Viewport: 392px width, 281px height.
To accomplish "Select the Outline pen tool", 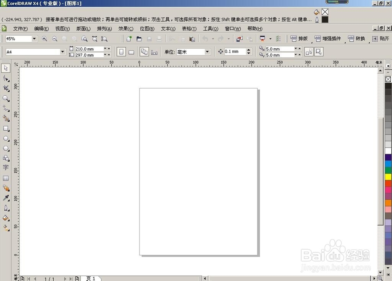I will pyautogui.click(x=6, y=208).
